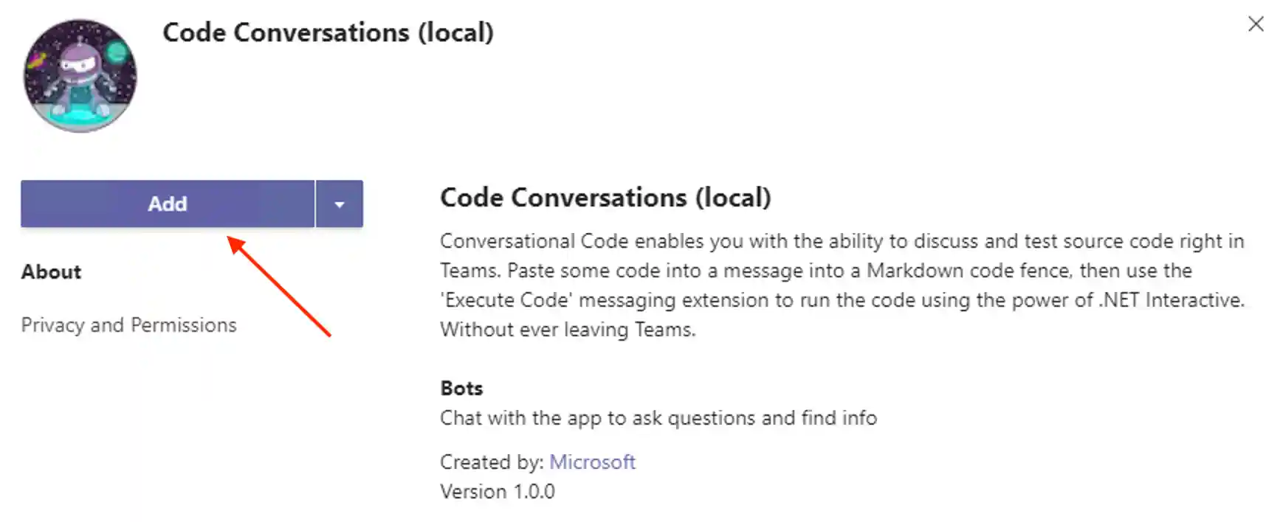Screen dimensions: 1280x522
Task: Open the Microsoft creator link
Action: [x=592, y=462]
